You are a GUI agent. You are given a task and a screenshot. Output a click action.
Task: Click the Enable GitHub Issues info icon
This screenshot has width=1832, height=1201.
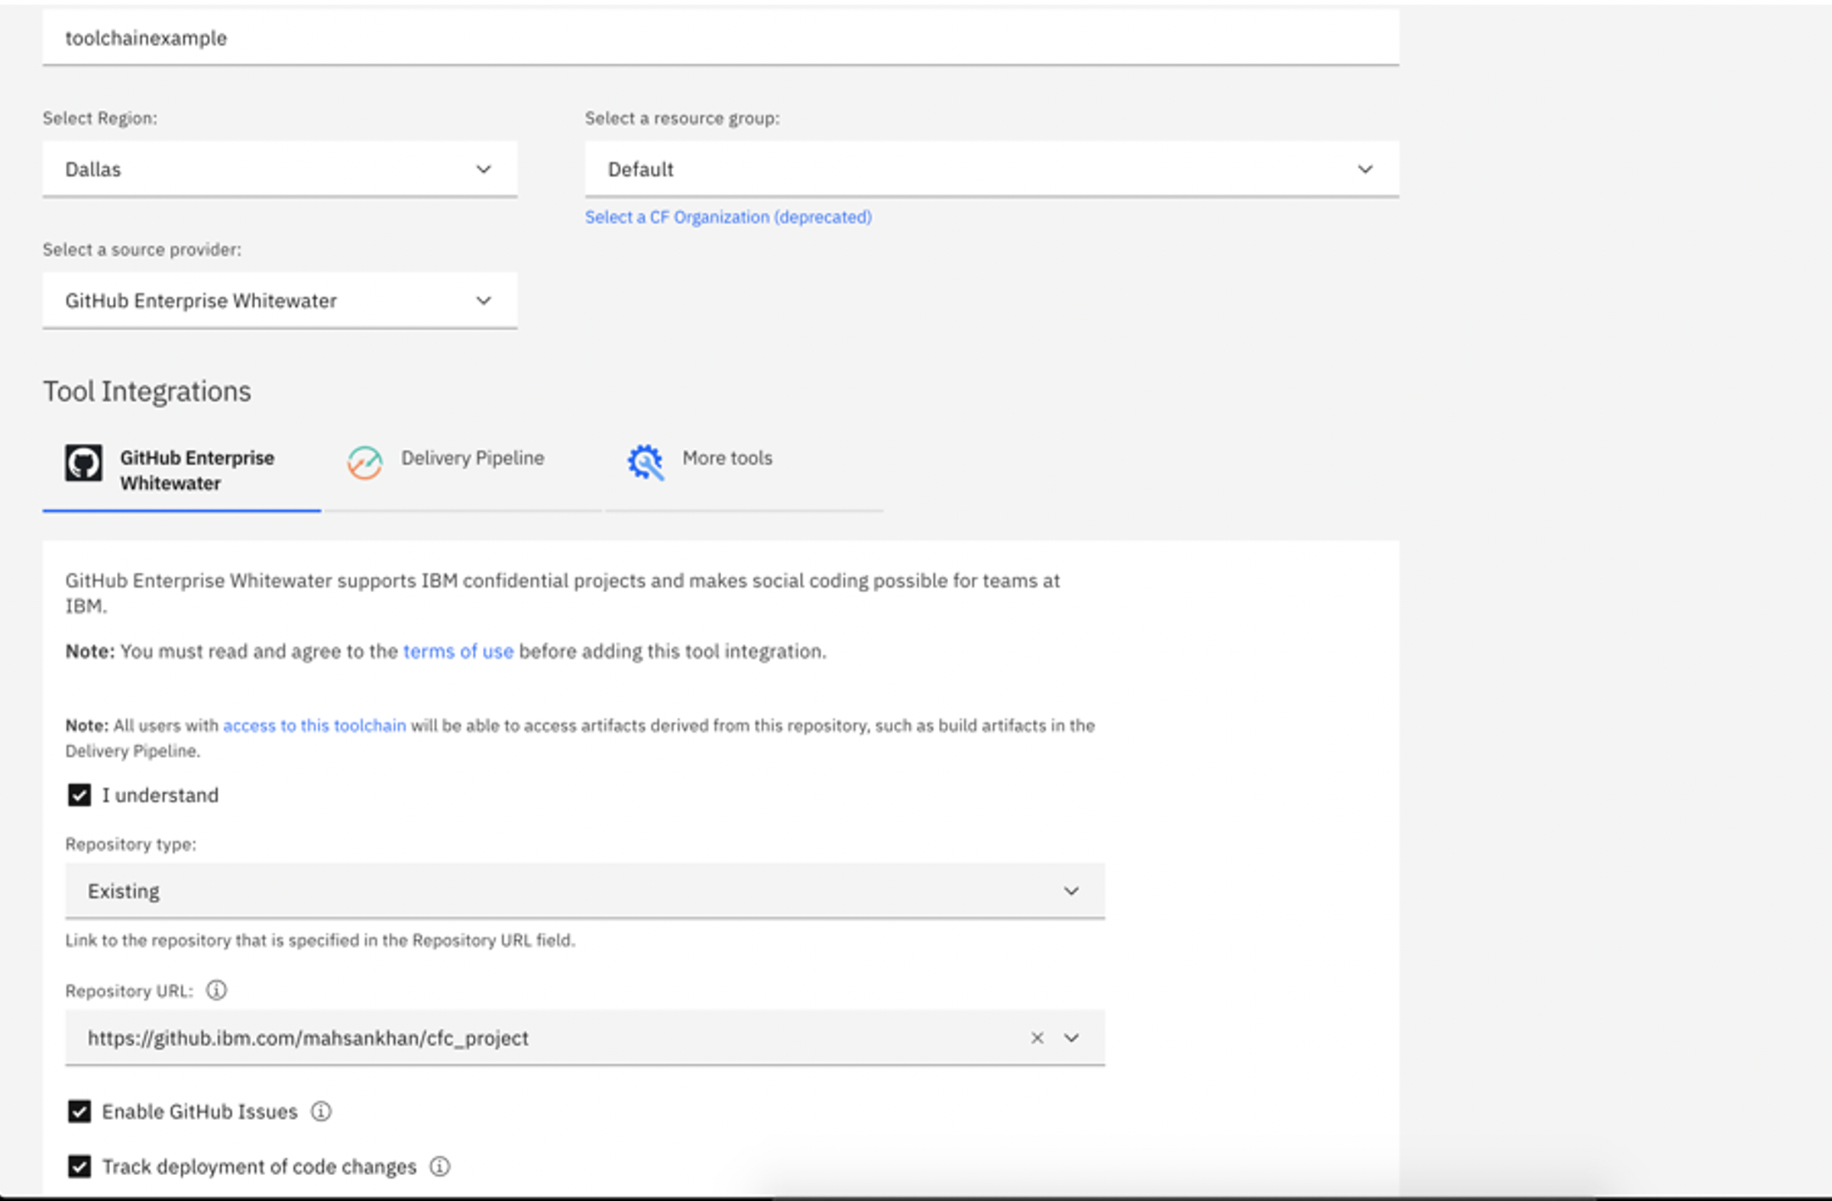(321, 1111)
